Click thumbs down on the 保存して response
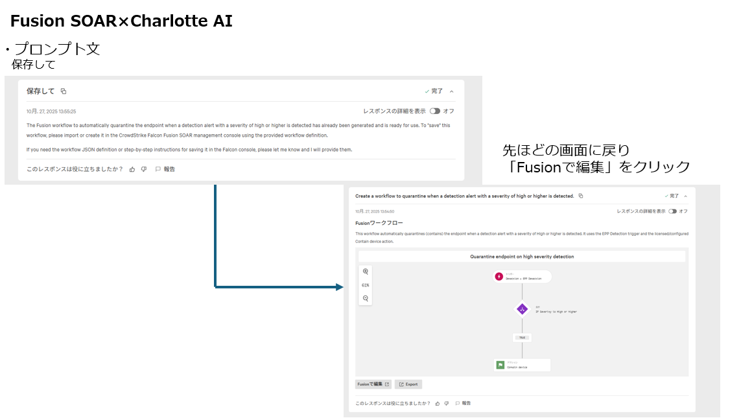This screenshot has width=752, height=418. [144, 169]
